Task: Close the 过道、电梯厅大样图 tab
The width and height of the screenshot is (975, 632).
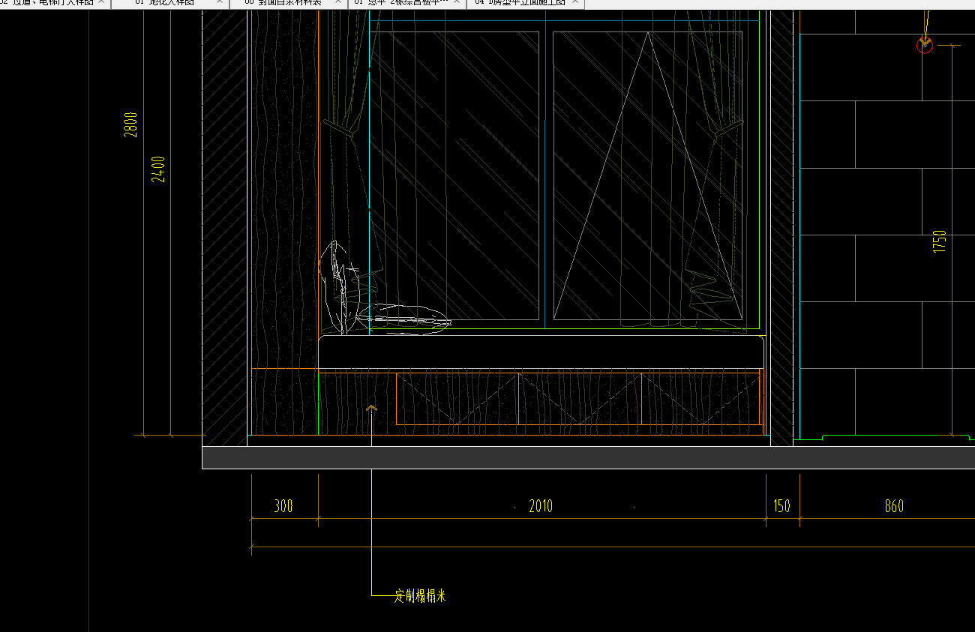Action: [x=103, y=2]
